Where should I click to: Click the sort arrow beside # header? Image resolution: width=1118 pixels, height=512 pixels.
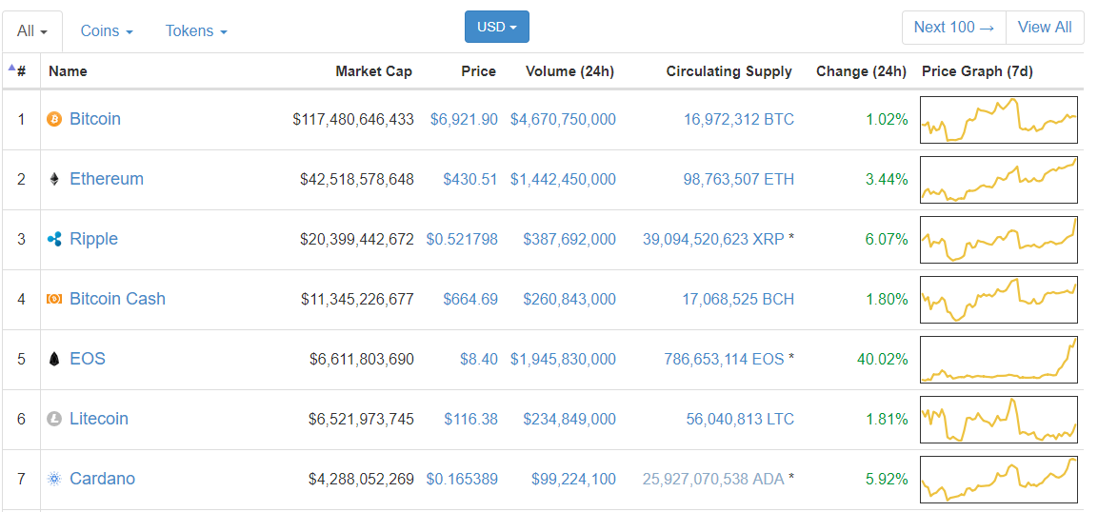point(11,69)
